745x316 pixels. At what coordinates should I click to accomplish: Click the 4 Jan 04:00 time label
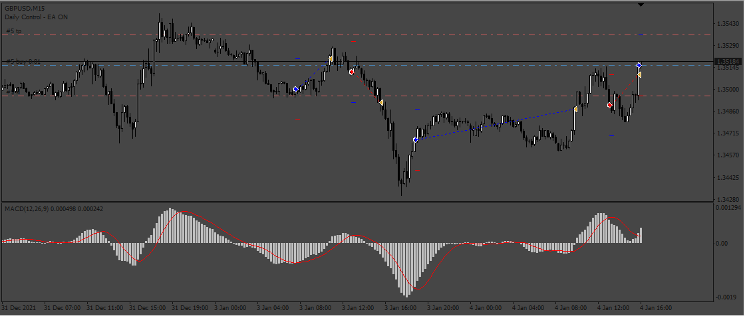tap(529, 308)
